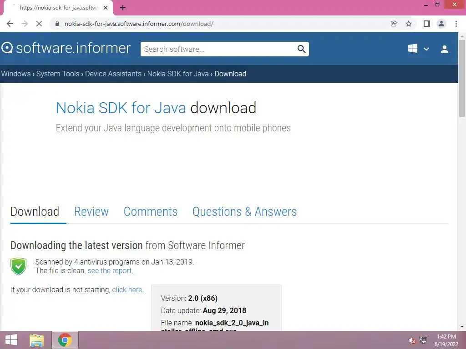Bookmark this page with the star
The height and width of the screenshot is (349, 466).
click(x=409, y=24)
